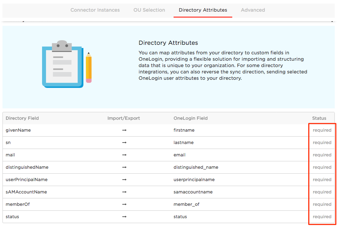The height and width of the screenshot is (227, 339).
Task: Select the Directory Attributes tab
Action: pos(203,10)
